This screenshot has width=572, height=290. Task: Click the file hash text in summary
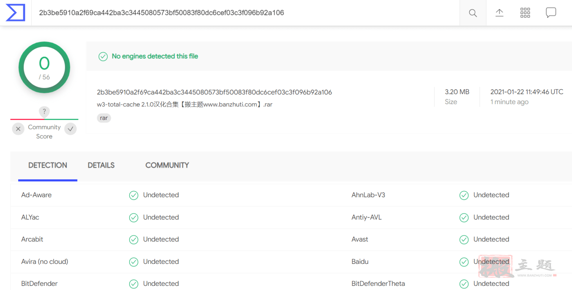tap(214, 92)
